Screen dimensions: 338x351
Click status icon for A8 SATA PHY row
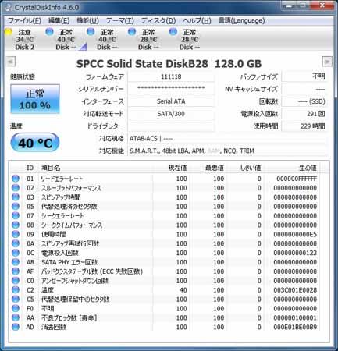(16, 262)
